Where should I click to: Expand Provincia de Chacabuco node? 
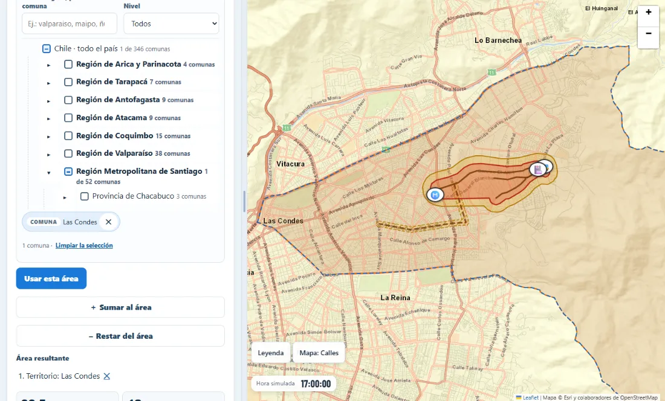[x=65, y=197]
